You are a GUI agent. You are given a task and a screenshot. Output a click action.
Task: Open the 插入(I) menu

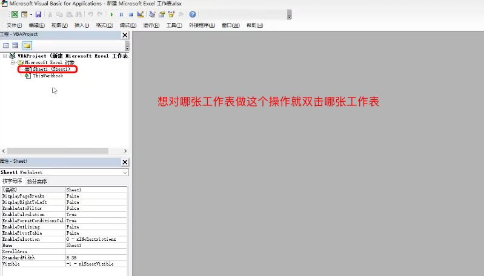pyautogui.click(x=82, y=25)
